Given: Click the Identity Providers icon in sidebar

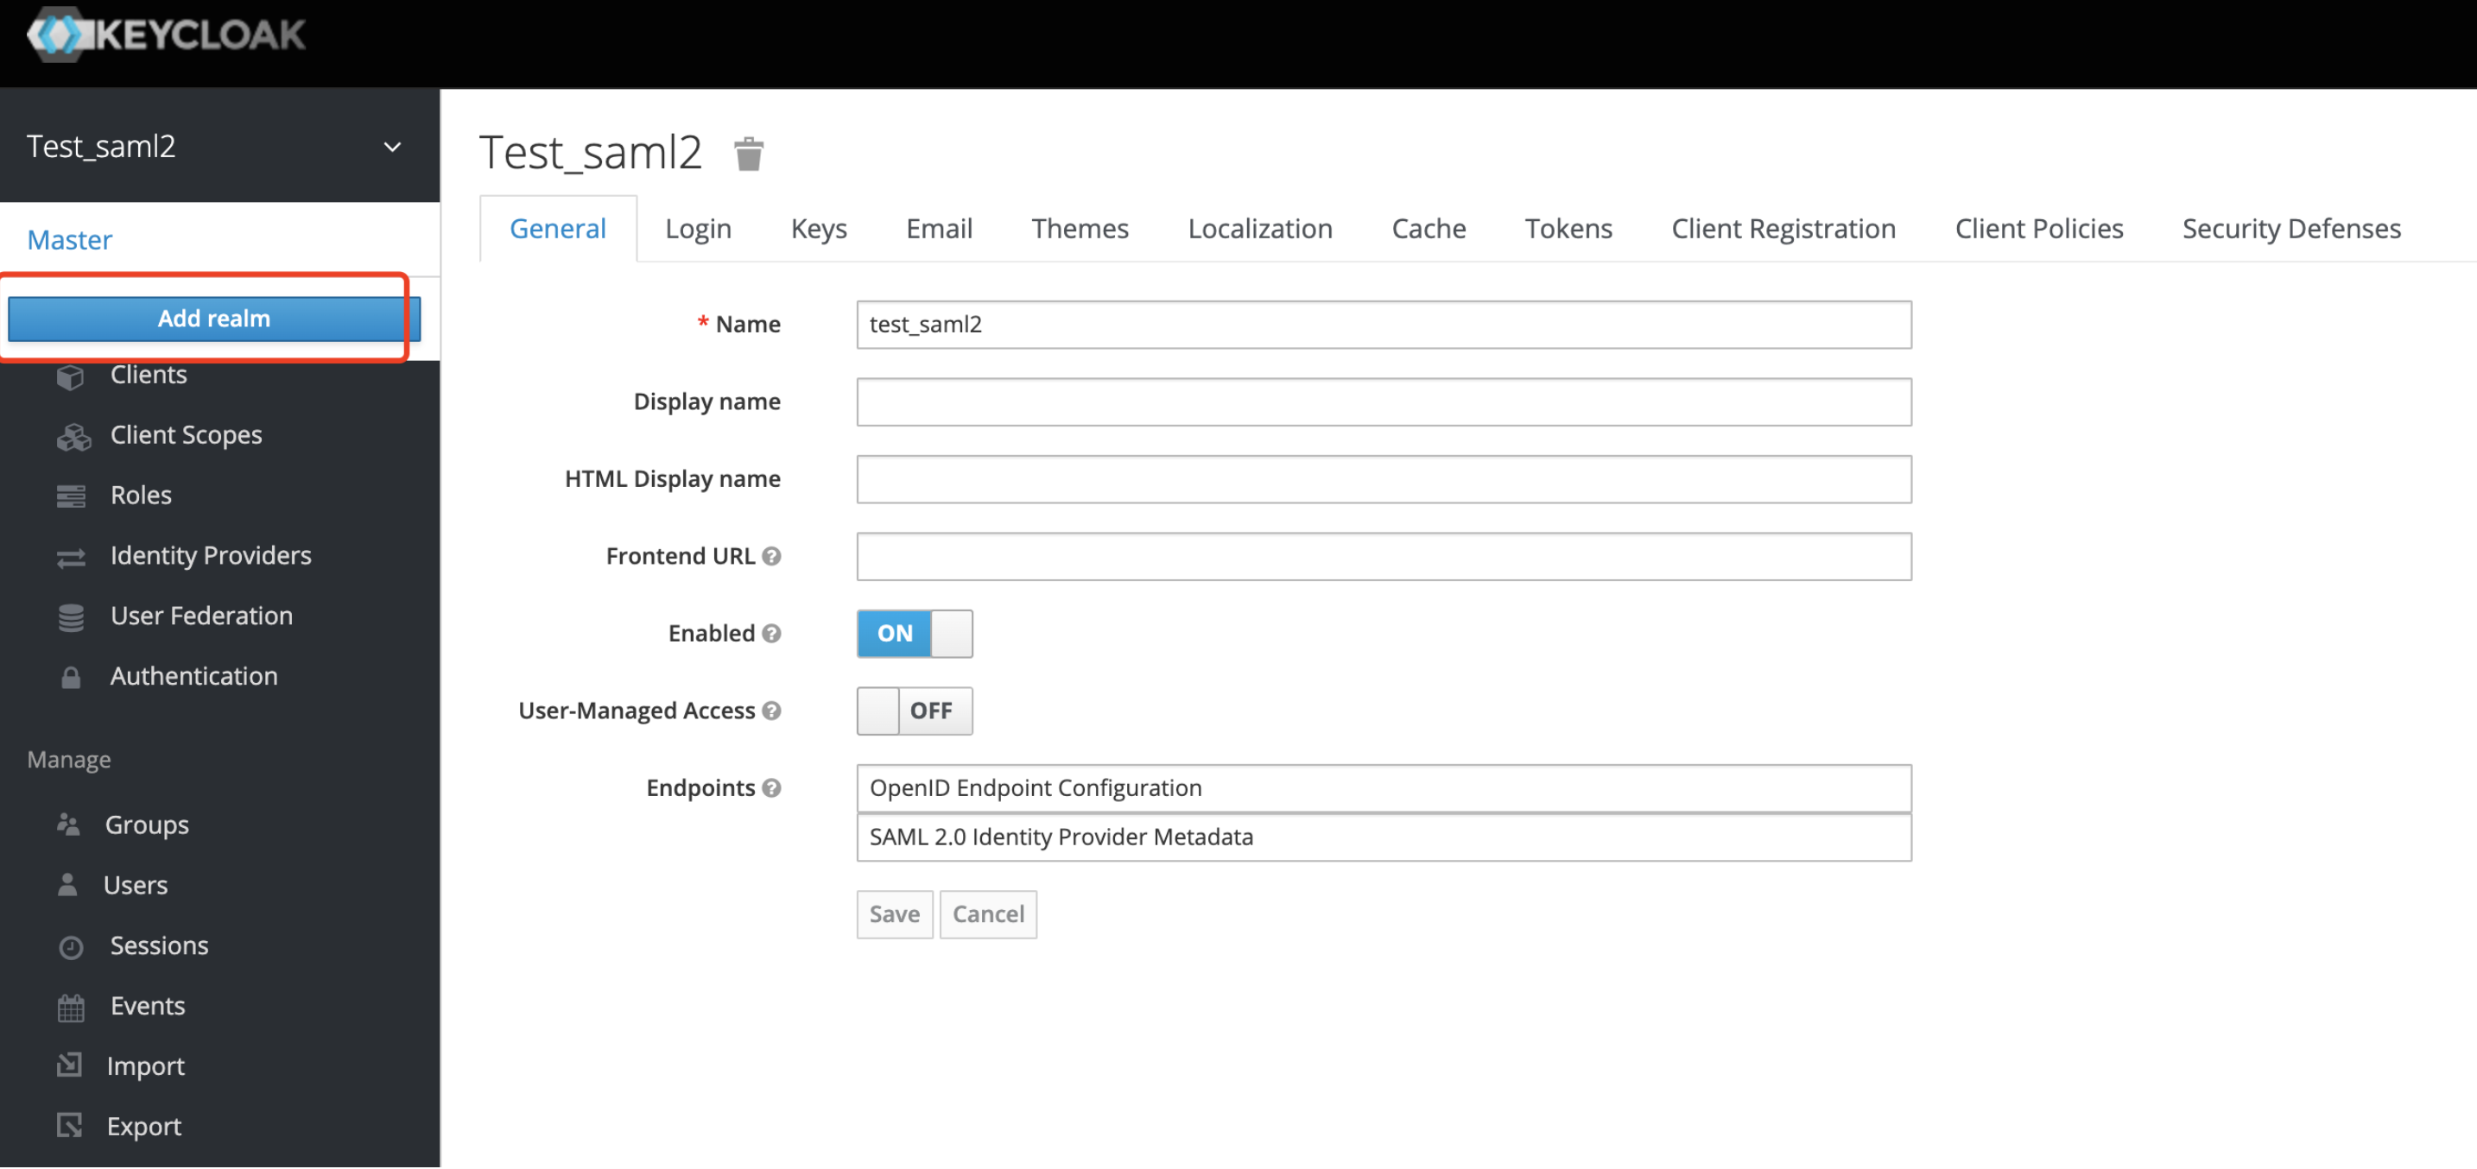Looking at the screenshot, I should click(73, 554).
